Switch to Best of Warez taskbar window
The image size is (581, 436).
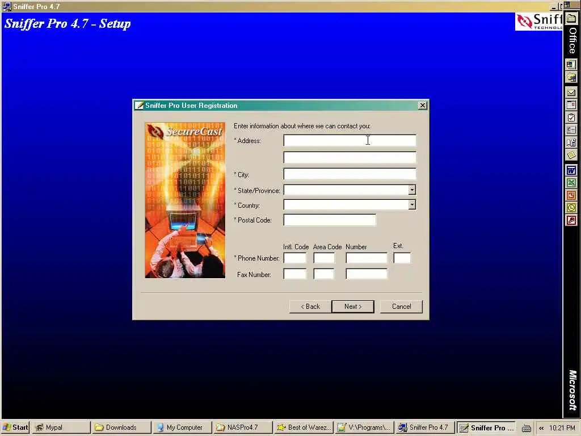304,427
